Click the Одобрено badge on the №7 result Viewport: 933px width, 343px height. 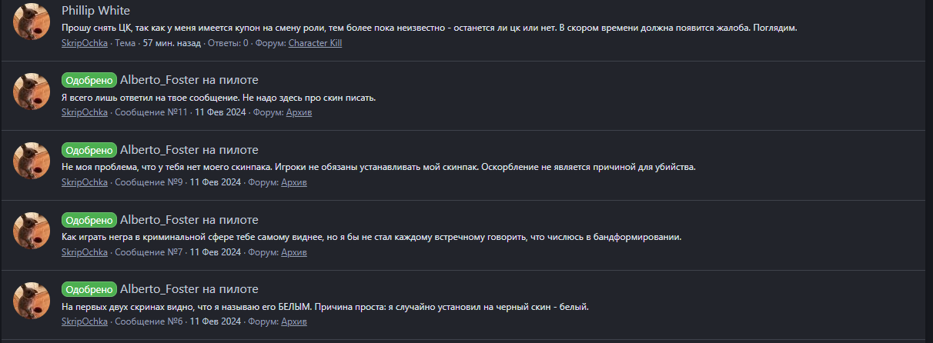89,220
